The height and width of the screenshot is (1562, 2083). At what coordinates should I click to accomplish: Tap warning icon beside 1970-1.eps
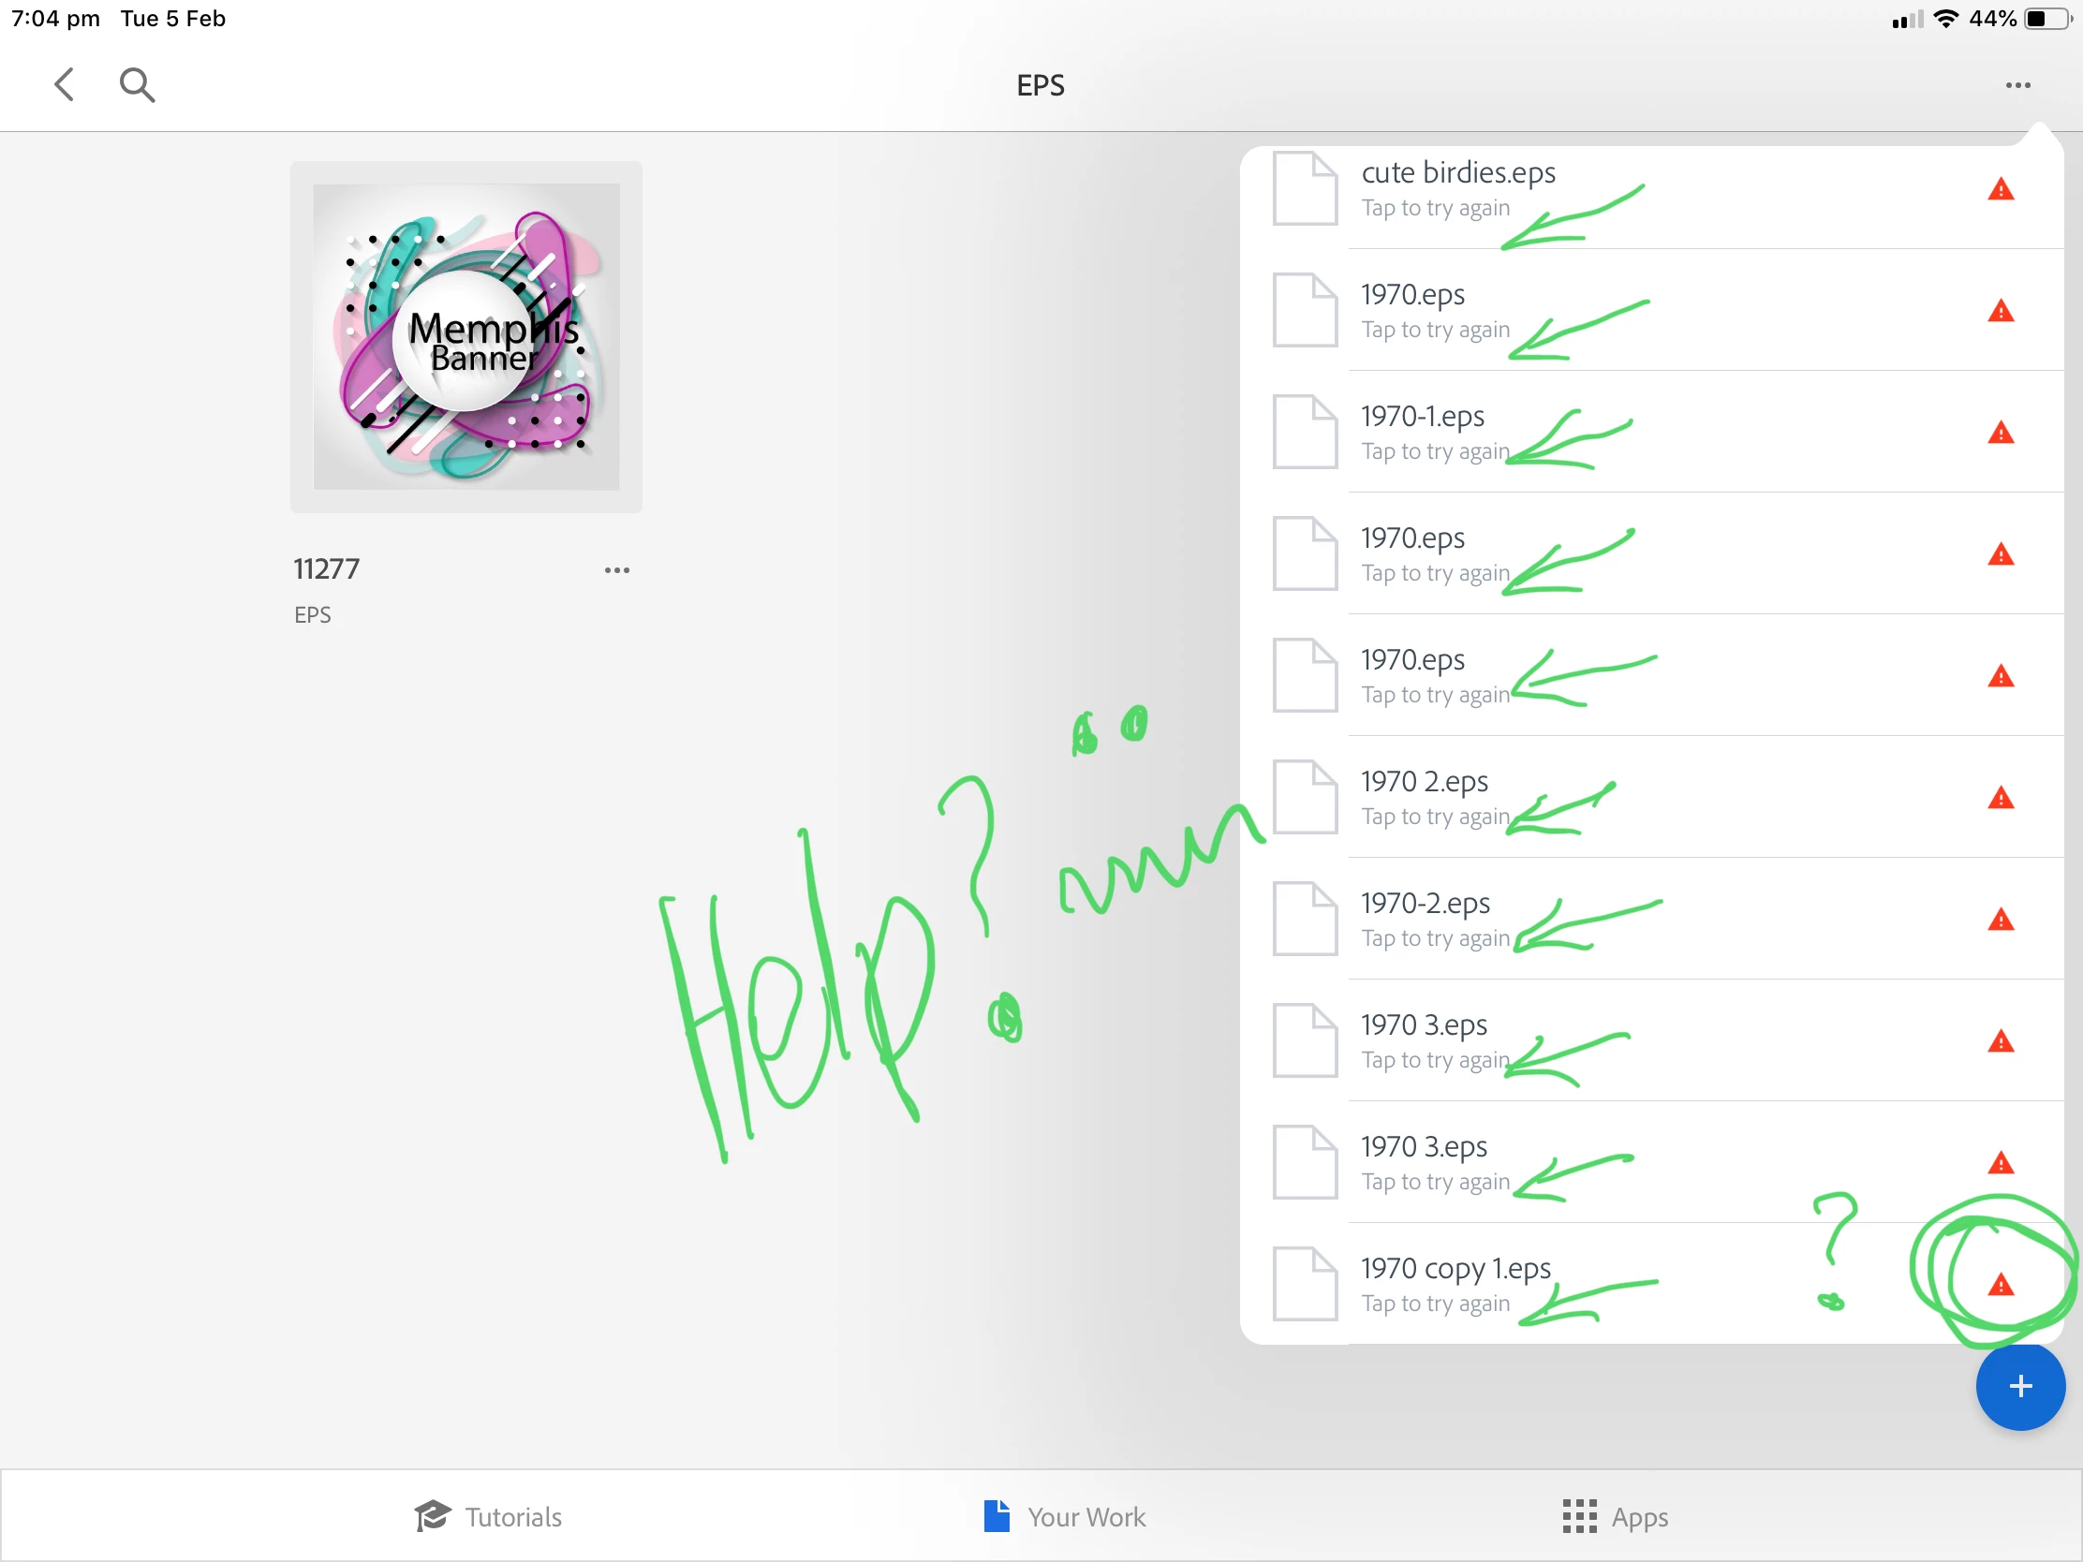point(2000,433)
